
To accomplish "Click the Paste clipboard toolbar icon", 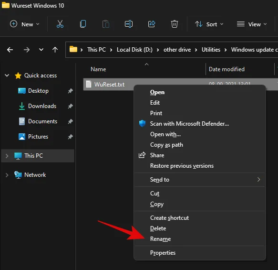I will [106, 24].
